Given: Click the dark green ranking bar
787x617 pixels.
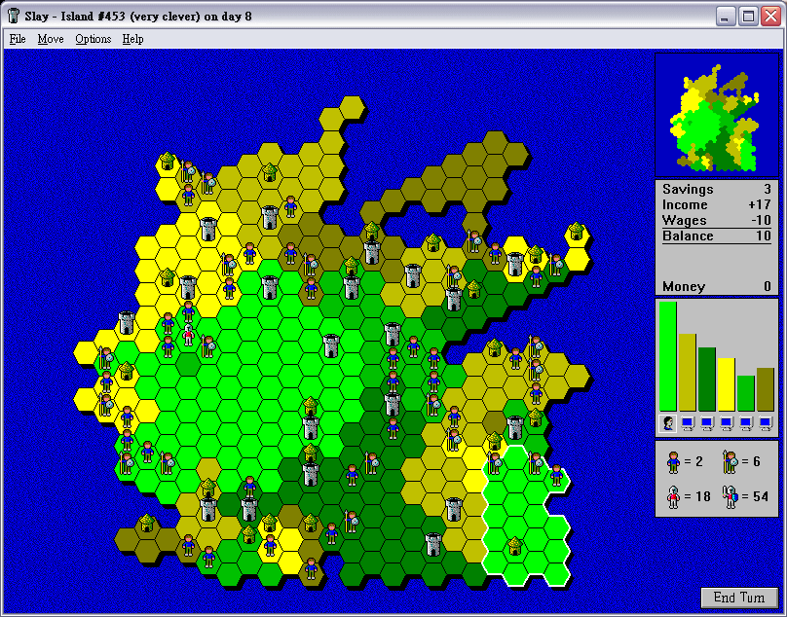Looking at the screenshot, I should click(x=707, y=380).
